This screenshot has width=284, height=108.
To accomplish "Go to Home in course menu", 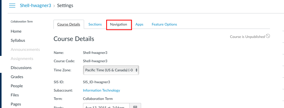I will [16, 31].
